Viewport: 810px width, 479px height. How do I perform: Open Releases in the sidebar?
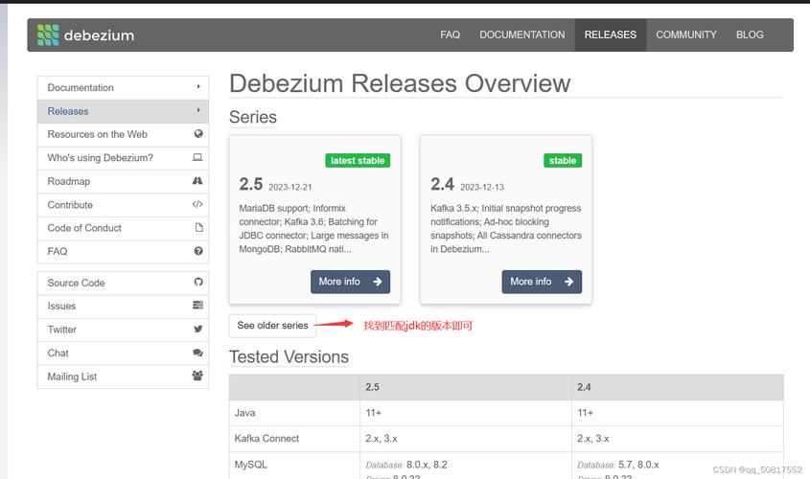coord(123,111)
